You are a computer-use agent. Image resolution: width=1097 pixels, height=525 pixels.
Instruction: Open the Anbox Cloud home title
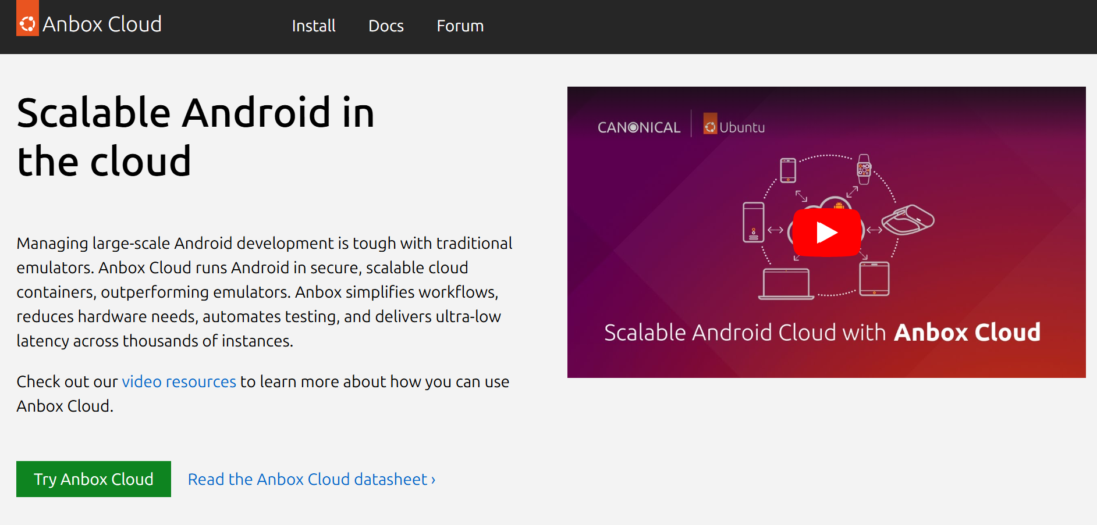(102, 24)
